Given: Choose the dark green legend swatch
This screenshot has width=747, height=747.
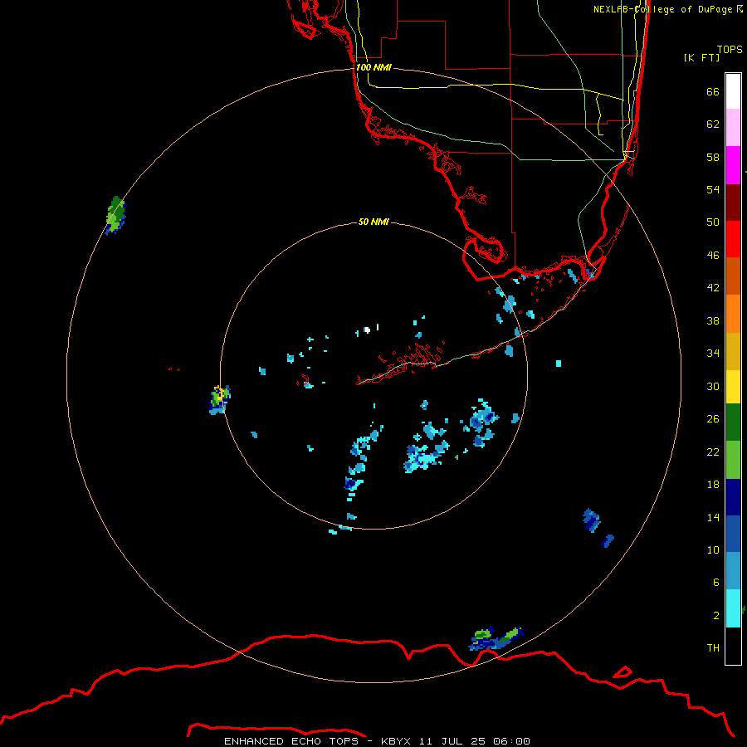Looking at the screenshot, I should point(733,422).
